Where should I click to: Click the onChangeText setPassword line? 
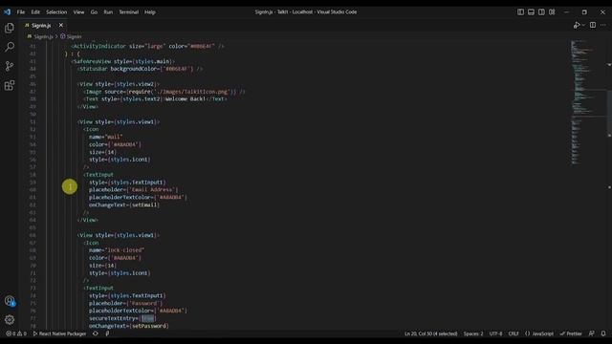pos(129,326)
